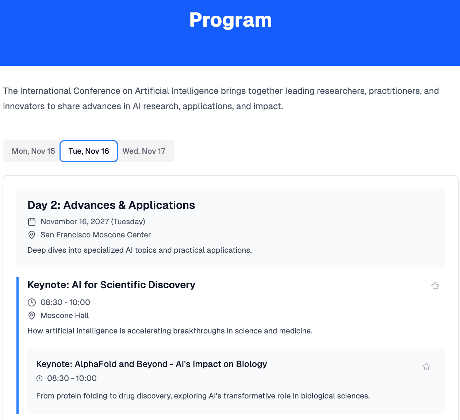460x420 pixels.
Task: Click the San Francisco Moscone Center text
Action: [96, 235]
